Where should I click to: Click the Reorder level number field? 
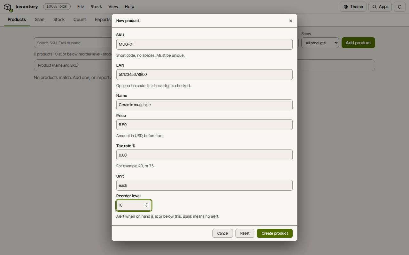pyautogui.click(x=134, y=205)
